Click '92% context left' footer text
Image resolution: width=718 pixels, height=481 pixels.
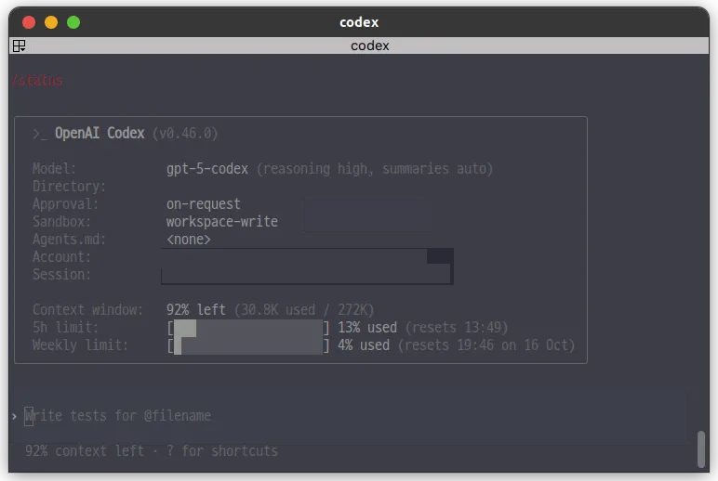click(85, 451)
